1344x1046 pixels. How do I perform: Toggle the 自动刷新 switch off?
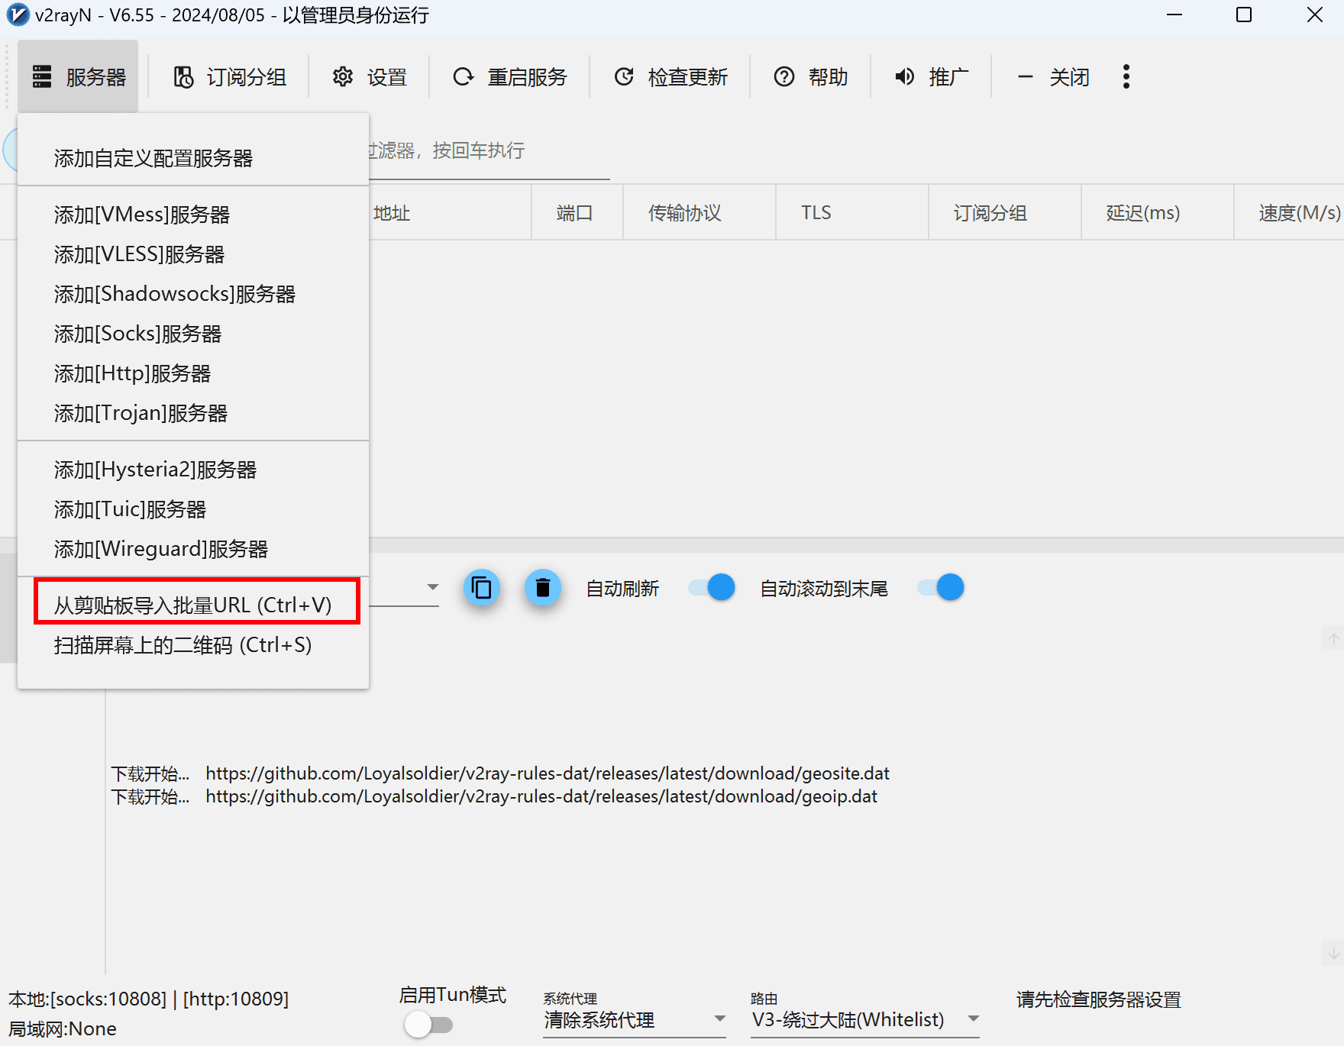click(x=712, y=588)
